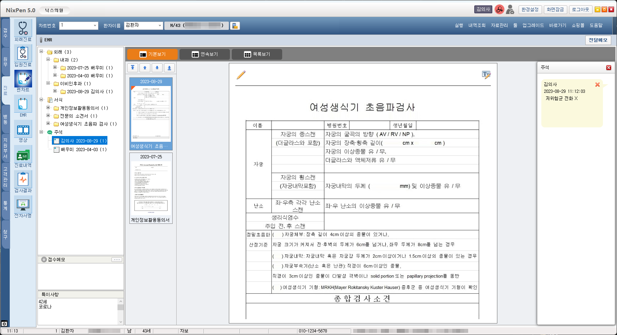Screen dimensions: 617x335
Task: Open the 입원진료 sidebar icon
Action: click(23, 53)
